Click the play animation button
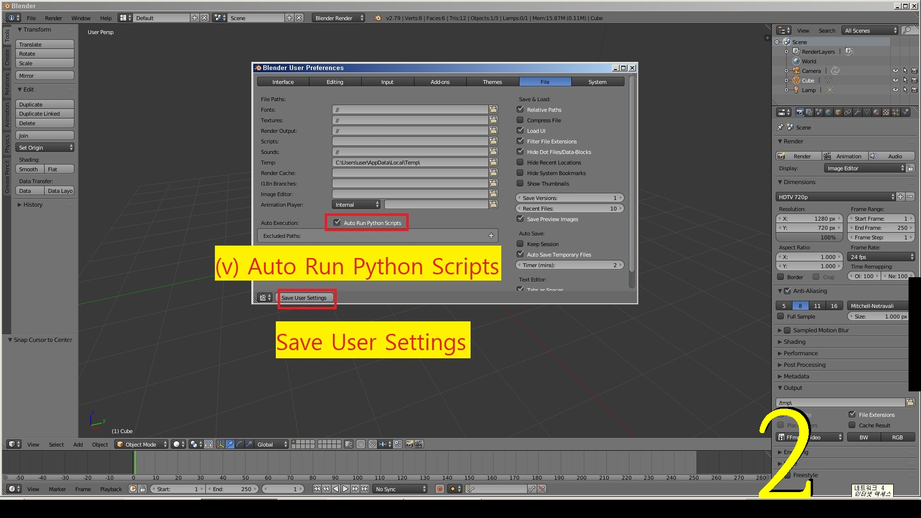 (x=345, y=489)
